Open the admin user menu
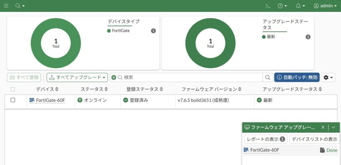This screenshot has height=165, width=341. tap(325, 6)
